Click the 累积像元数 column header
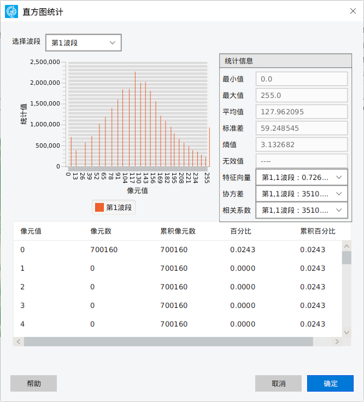Screen dimensions: 364x402 pyautogui.click(x=178, y=231)
